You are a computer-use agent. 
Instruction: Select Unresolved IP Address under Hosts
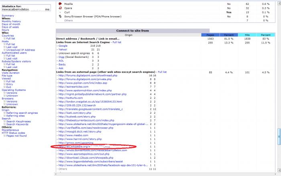(x=20, y=49)
